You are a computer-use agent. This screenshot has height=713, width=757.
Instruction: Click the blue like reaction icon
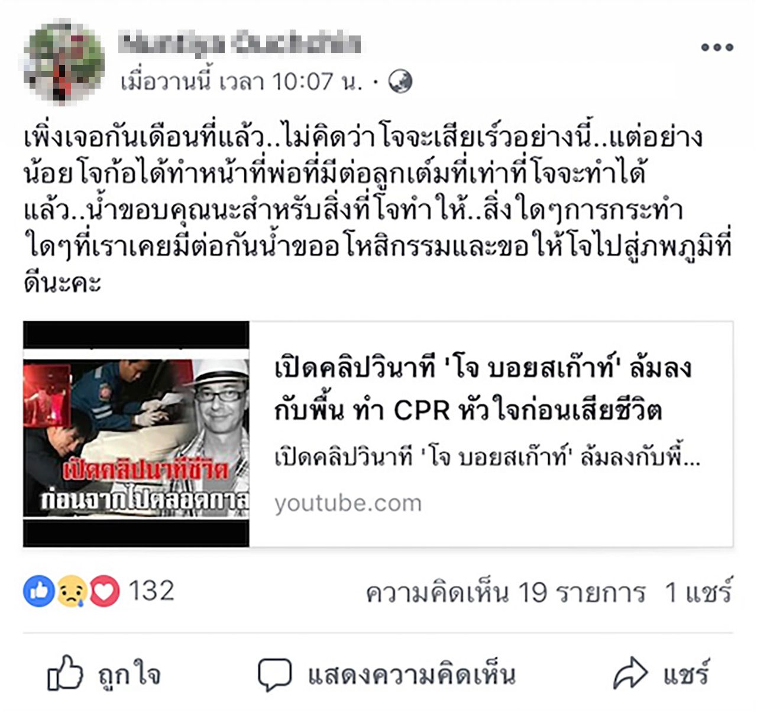point(39,591)
